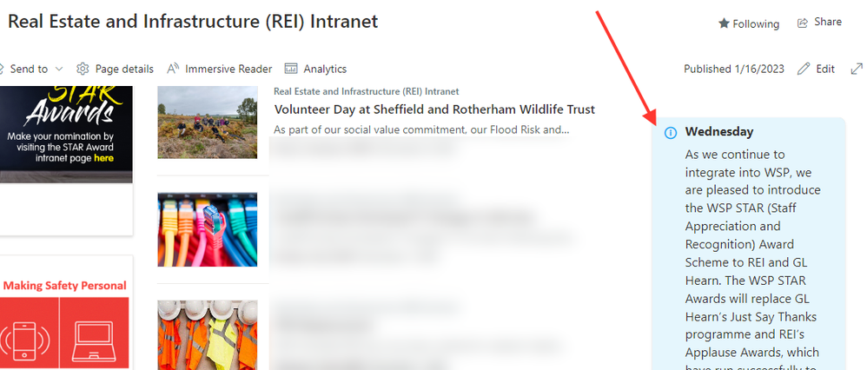Open Page details via gear icon
The image size is (867, 370).
point(83,69)
